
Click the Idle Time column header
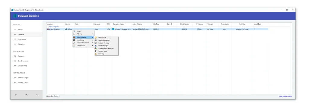tap(156, 24)
